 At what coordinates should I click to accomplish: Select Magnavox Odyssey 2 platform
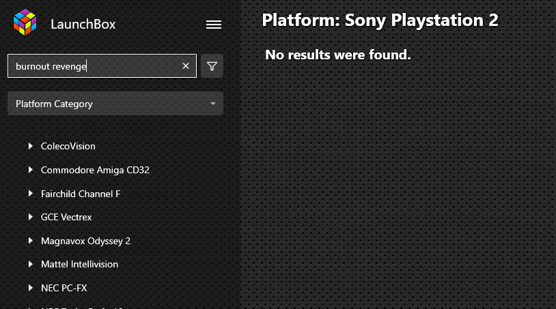[x=86, y=241]
